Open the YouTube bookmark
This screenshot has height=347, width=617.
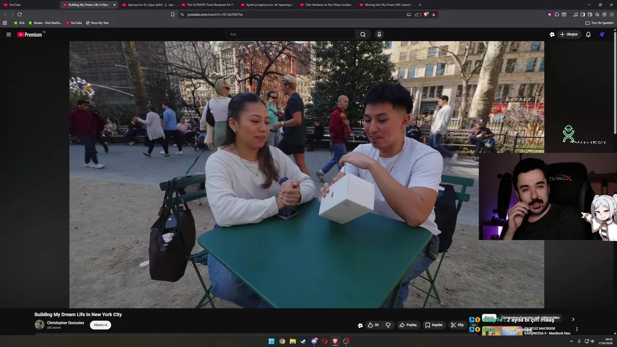74,23
